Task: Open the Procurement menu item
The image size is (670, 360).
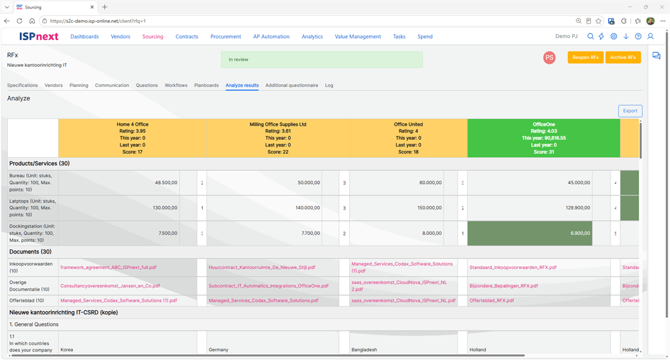Action: point(226,37)
